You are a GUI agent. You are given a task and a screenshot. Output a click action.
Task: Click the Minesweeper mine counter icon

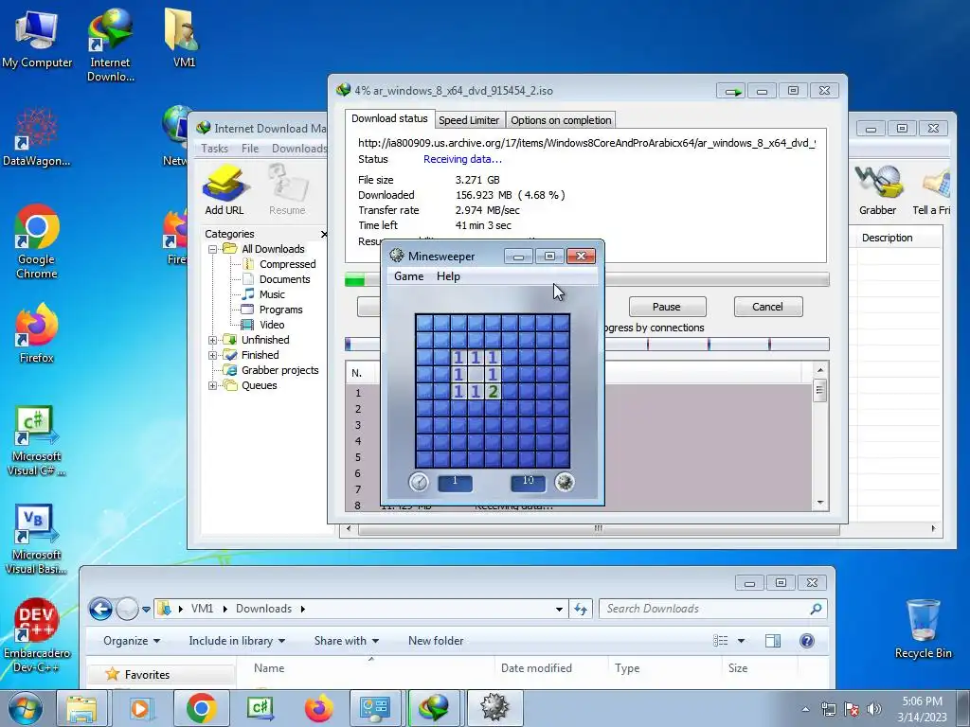pos(565,482)
